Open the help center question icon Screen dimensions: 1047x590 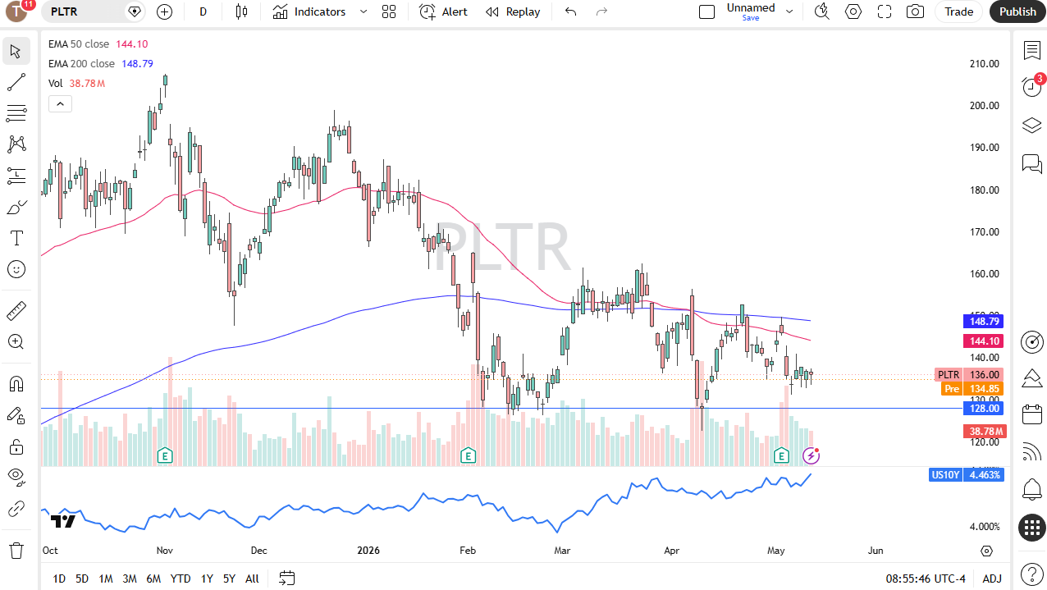1031,572
